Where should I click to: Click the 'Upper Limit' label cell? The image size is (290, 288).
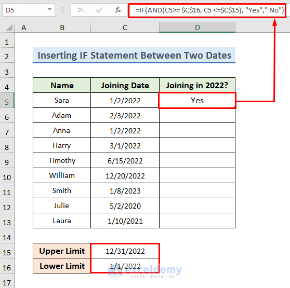click(x=62, y=251)
